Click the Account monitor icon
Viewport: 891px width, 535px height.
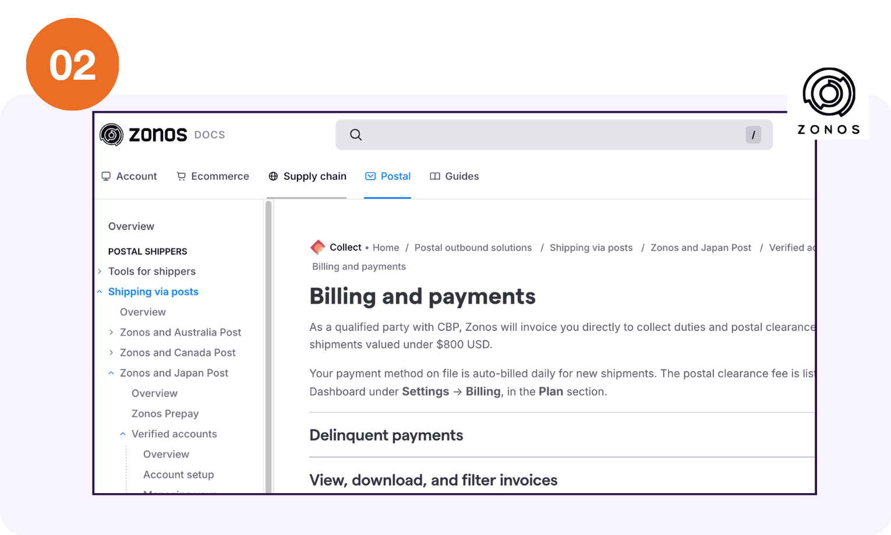point(106,176)
